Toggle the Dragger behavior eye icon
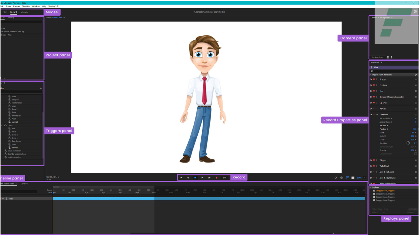This screenshot has height=235, width=419. [371, 79]
